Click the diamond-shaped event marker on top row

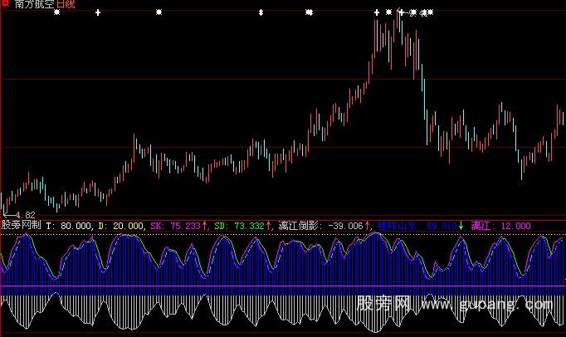click(x=261, y=13)
